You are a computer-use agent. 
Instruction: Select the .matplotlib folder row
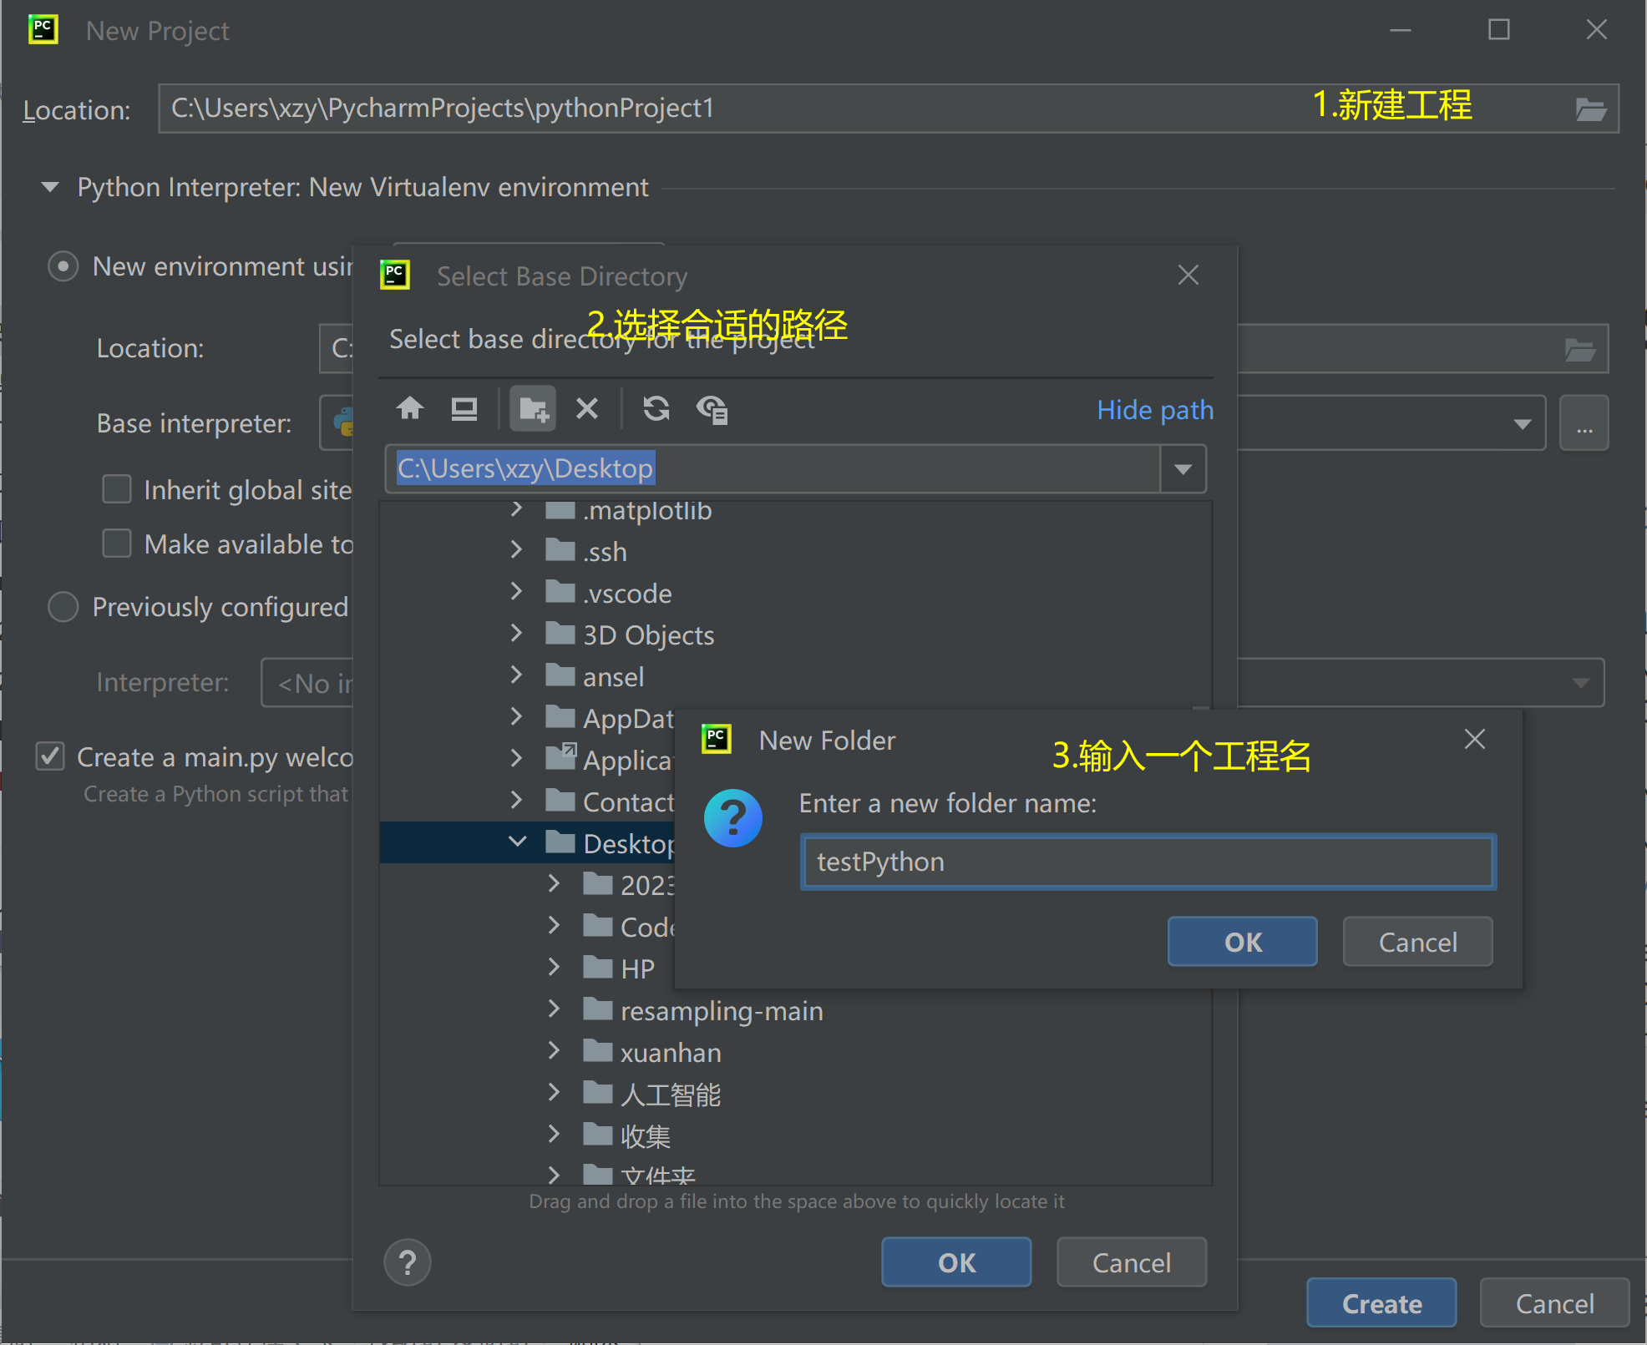pyautogui.click(x=795, y=509)
